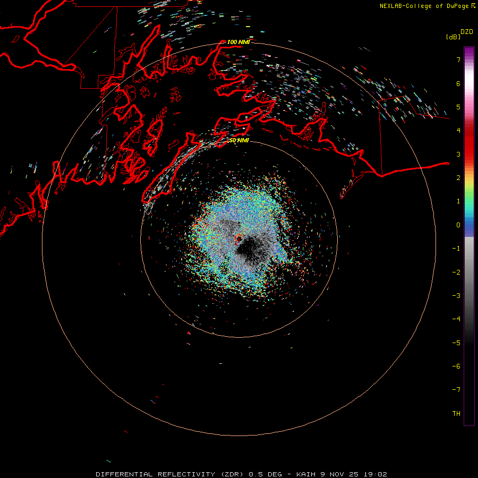Screen dimensions: 478x478
Task: Click the 5 value on color scale
Action: [x=458, y=107]
